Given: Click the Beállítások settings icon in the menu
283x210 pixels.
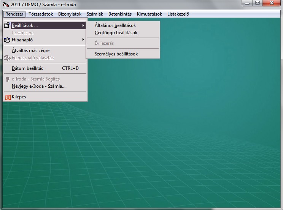Looking at the screenshot, I should pyautogui.click(x=7, y=25).
